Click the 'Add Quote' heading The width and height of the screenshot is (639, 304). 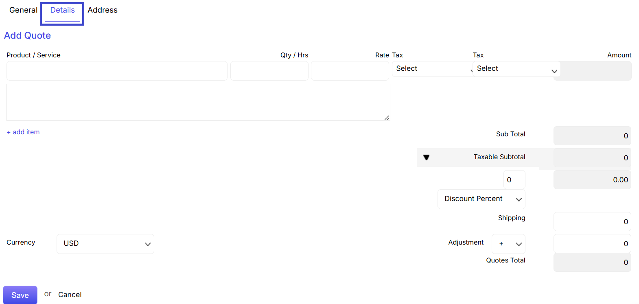tap(27, 35)
